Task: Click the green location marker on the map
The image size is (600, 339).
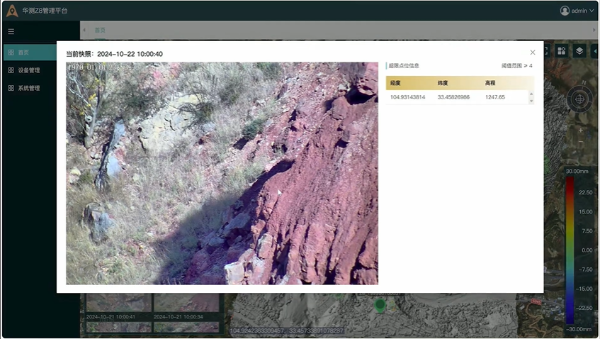Action: point(380,306)
